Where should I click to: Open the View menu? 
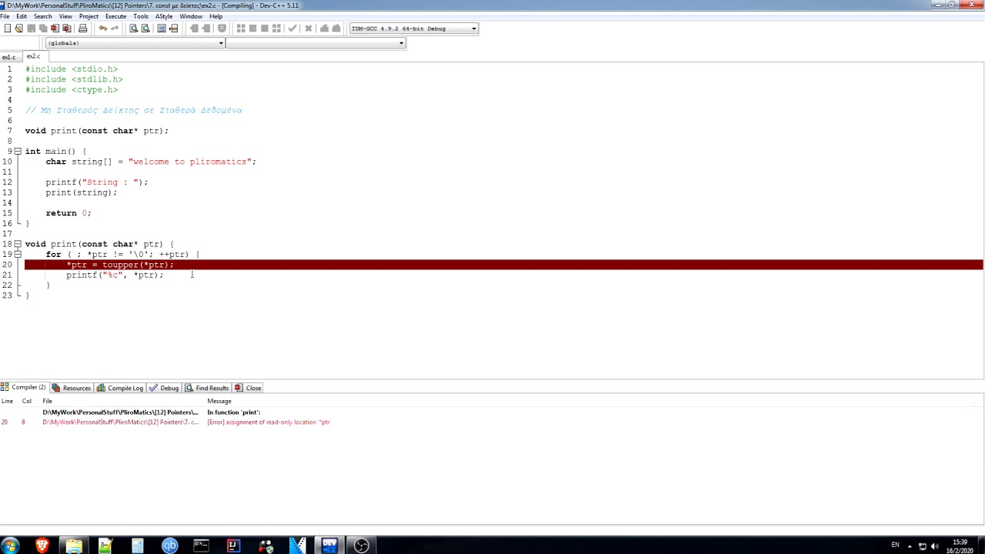click(x=65, y=16)
